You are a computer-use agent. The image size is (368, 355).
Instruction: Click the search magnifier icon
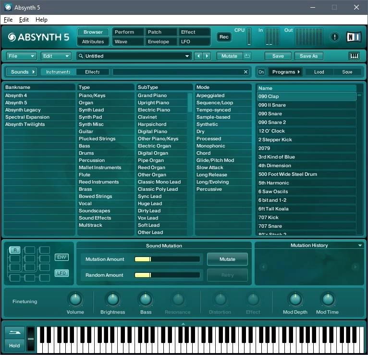point(81,56)
